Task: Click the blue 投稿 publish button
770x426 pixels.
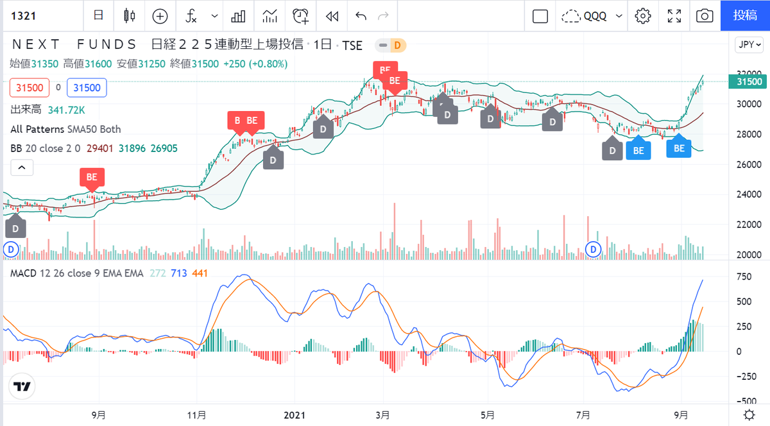Action: click(745, 15)
